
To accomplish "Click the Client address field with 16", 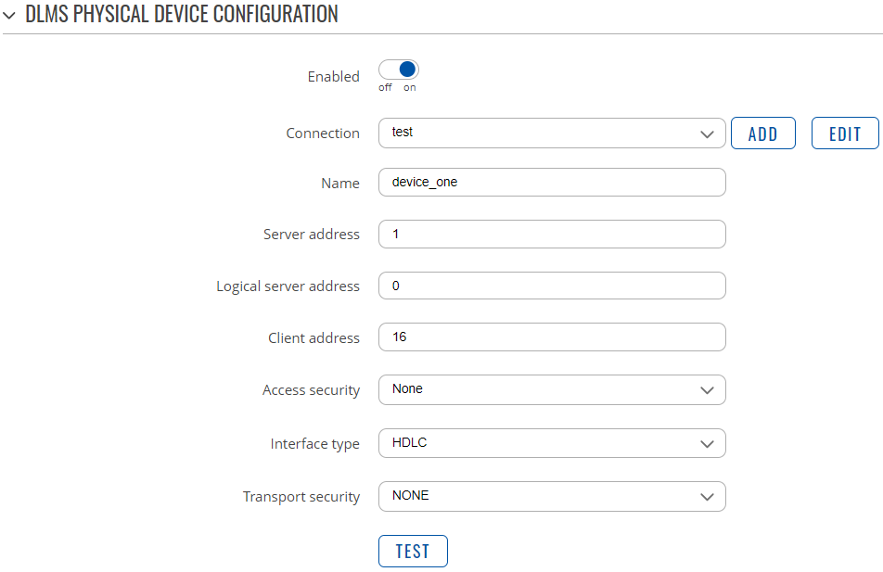I will point(552,337).
